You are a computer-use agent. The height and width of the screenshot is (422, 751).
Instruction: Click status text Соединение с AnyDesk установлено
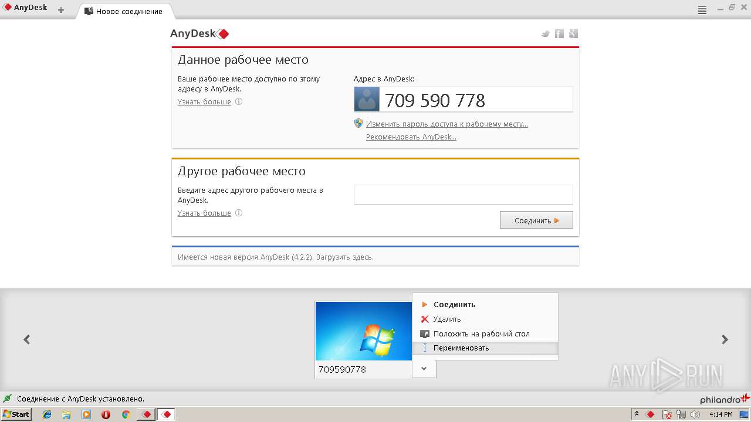[80, 399]
